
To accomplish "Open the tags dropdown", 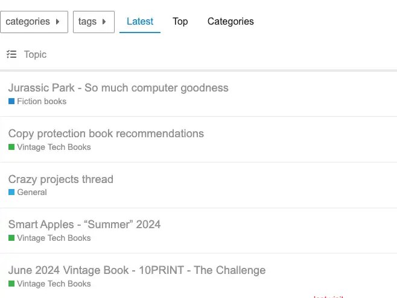I will click(x=94, y=22).
